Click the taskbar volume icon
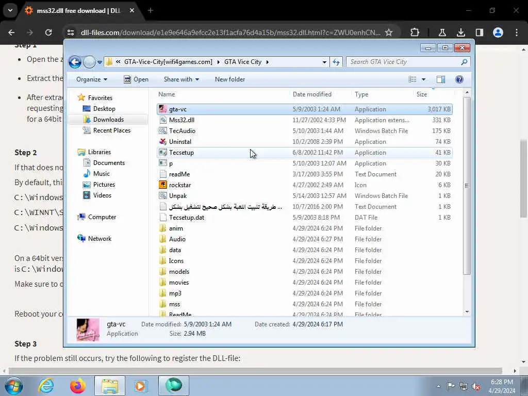The image size is (528, 396). point(476,386)
